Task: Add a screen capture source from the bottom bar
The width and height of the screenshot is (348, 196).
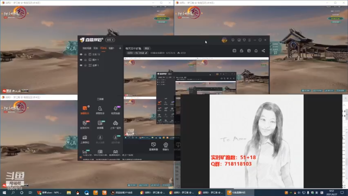Action: (x=153, y=146)
